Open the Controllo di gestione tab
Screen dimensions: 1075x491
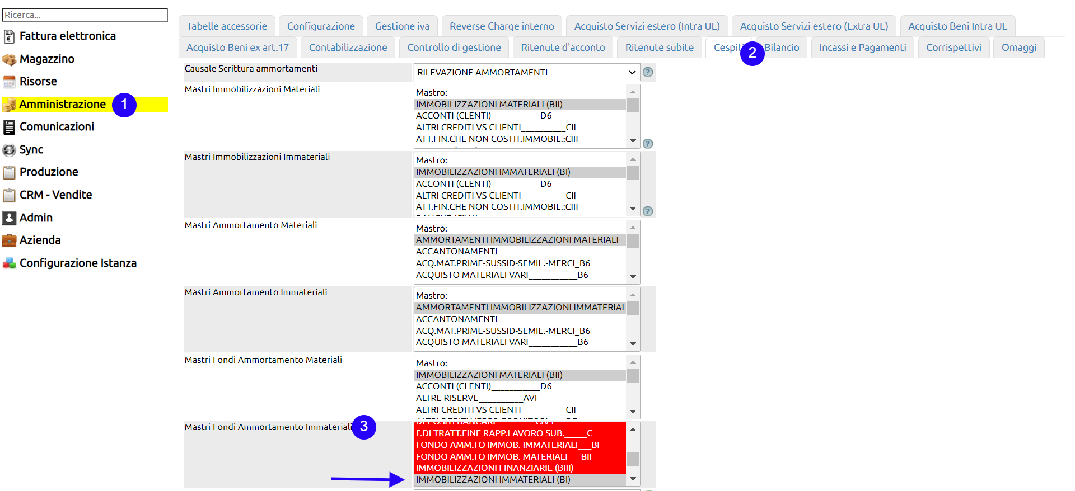[454, 48]
